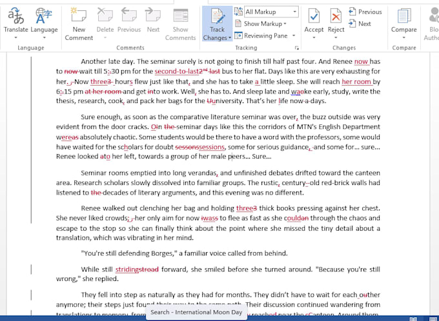Expand the Reviewing Pane options arrow
The height and width of the screenshot is (321, 439).
pyautogui.click(x=294, y=35)
